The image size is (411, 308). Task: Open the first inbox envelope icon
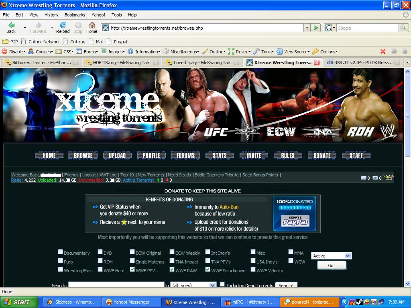coord(364,178)
